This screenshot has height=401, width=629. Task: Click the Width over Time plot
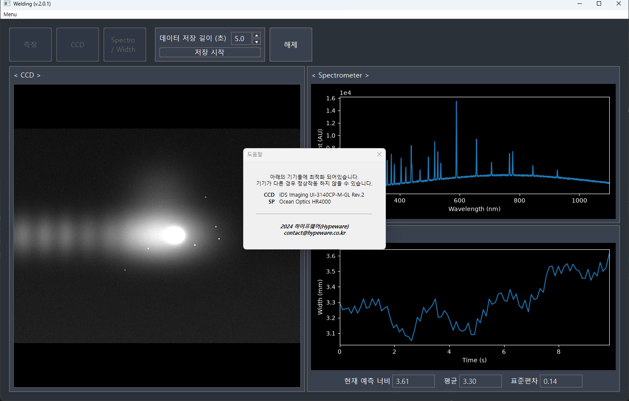463,306
